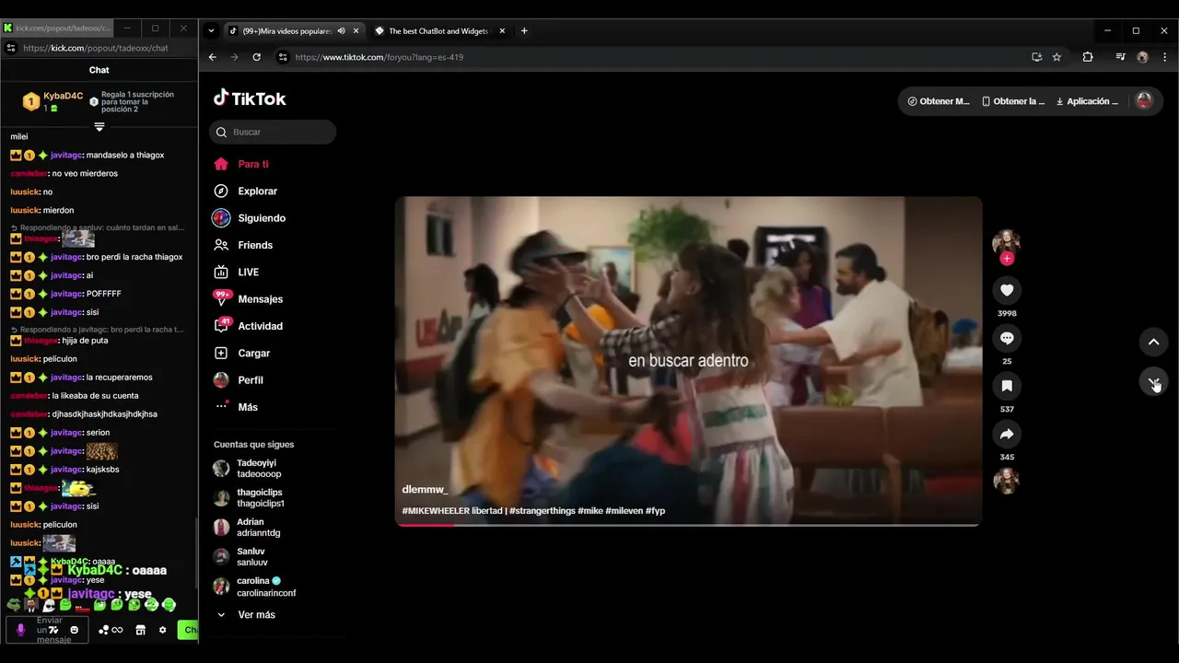Like the video with the heart icon
The width and height of the screenshot is (1179, 663).
click(x=1007, y=290)
